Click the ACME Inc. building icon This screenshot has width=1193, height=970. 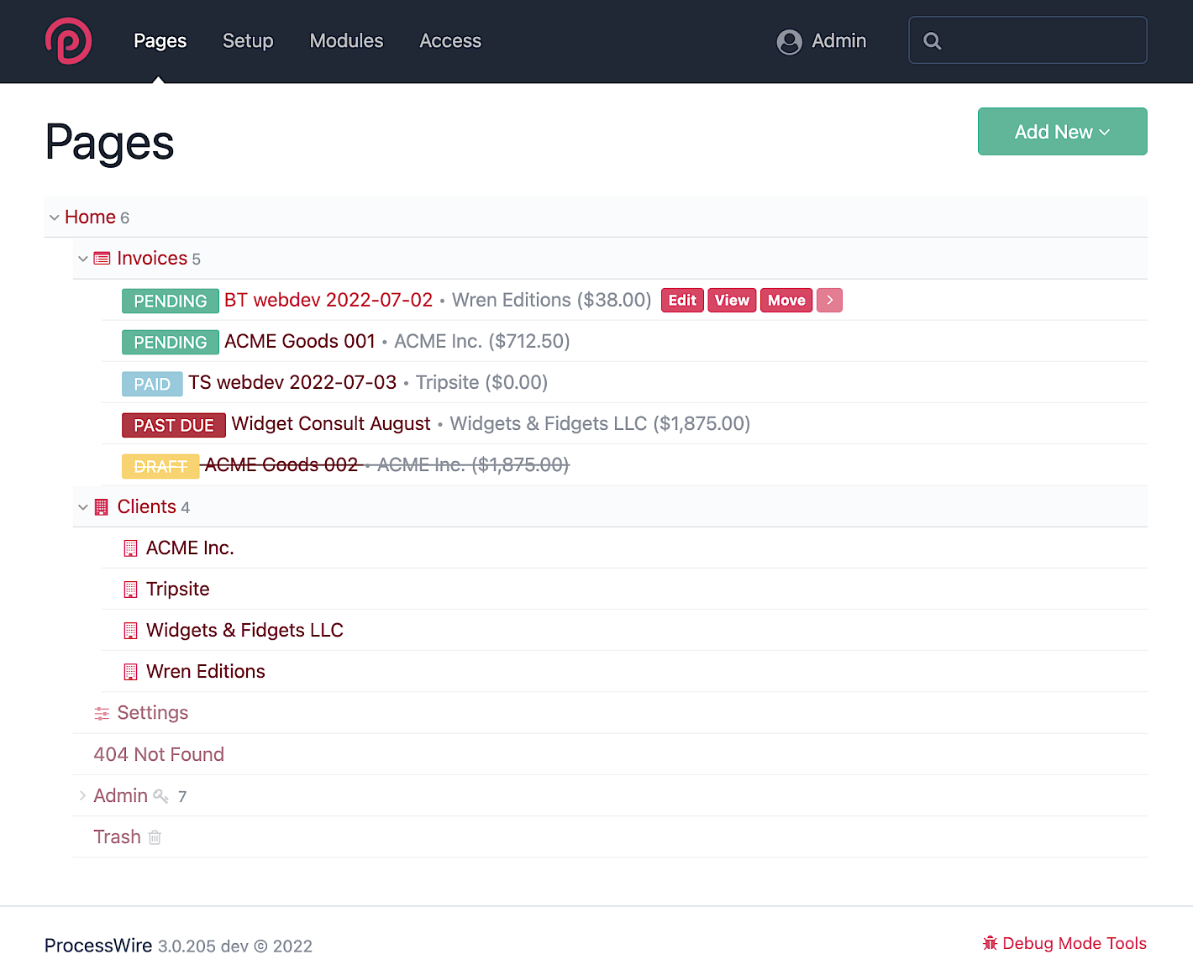(x=130, y=548)
